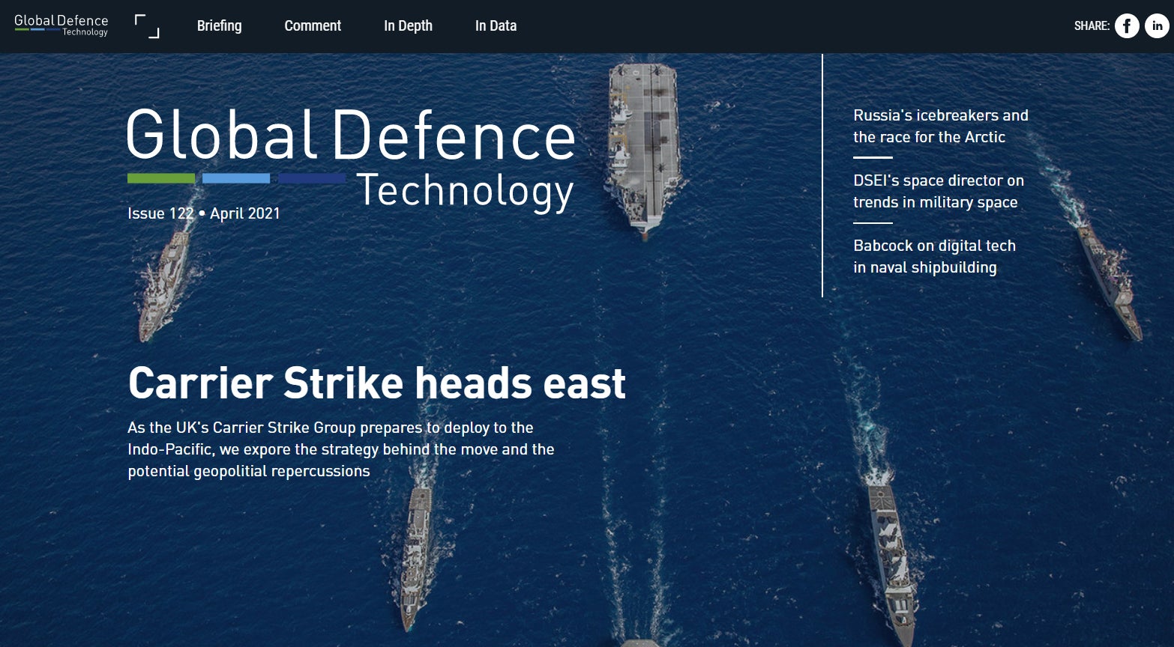
Task: Share the issue on Facebook
Action: pyautogui.click(x=1127, y=25)
